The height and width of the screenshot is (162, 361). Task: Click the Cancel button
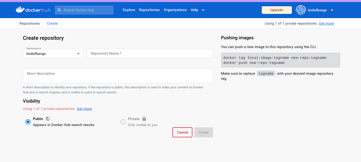[x=183, y=132]
